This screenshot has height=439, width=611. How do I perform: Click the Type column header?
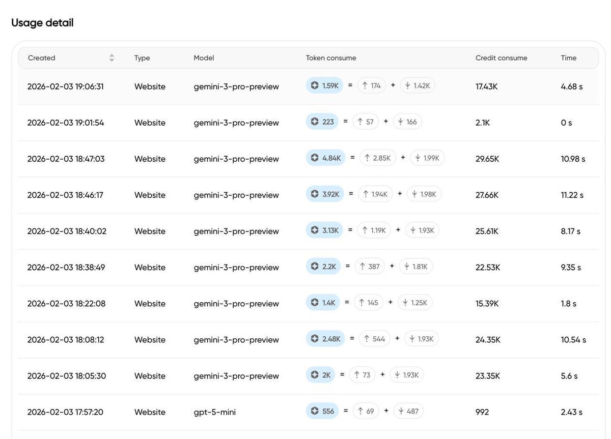point(142,58)
